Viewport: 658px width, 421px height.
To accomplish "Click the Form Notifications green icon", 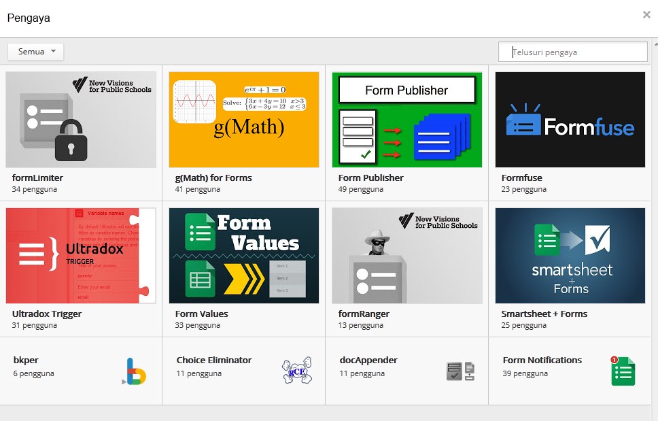I will point(622,371).
